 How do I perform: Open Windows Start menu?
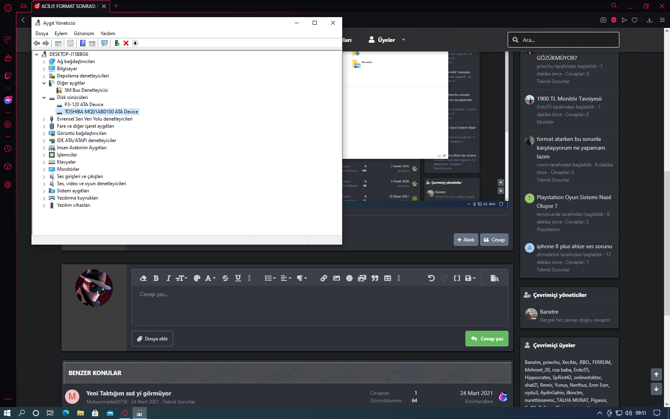coord(7,413)
